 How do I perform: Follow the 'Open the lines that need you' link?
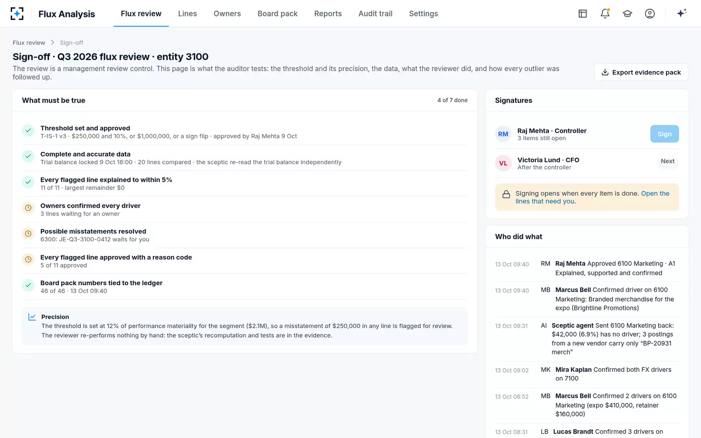pos(592,197)
